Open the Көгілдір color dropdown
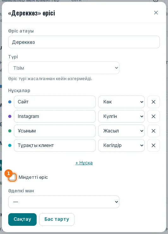 click(121, 145)
